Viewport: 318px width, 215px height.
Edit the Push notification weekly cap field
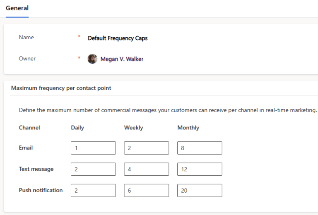pos(147,191)
